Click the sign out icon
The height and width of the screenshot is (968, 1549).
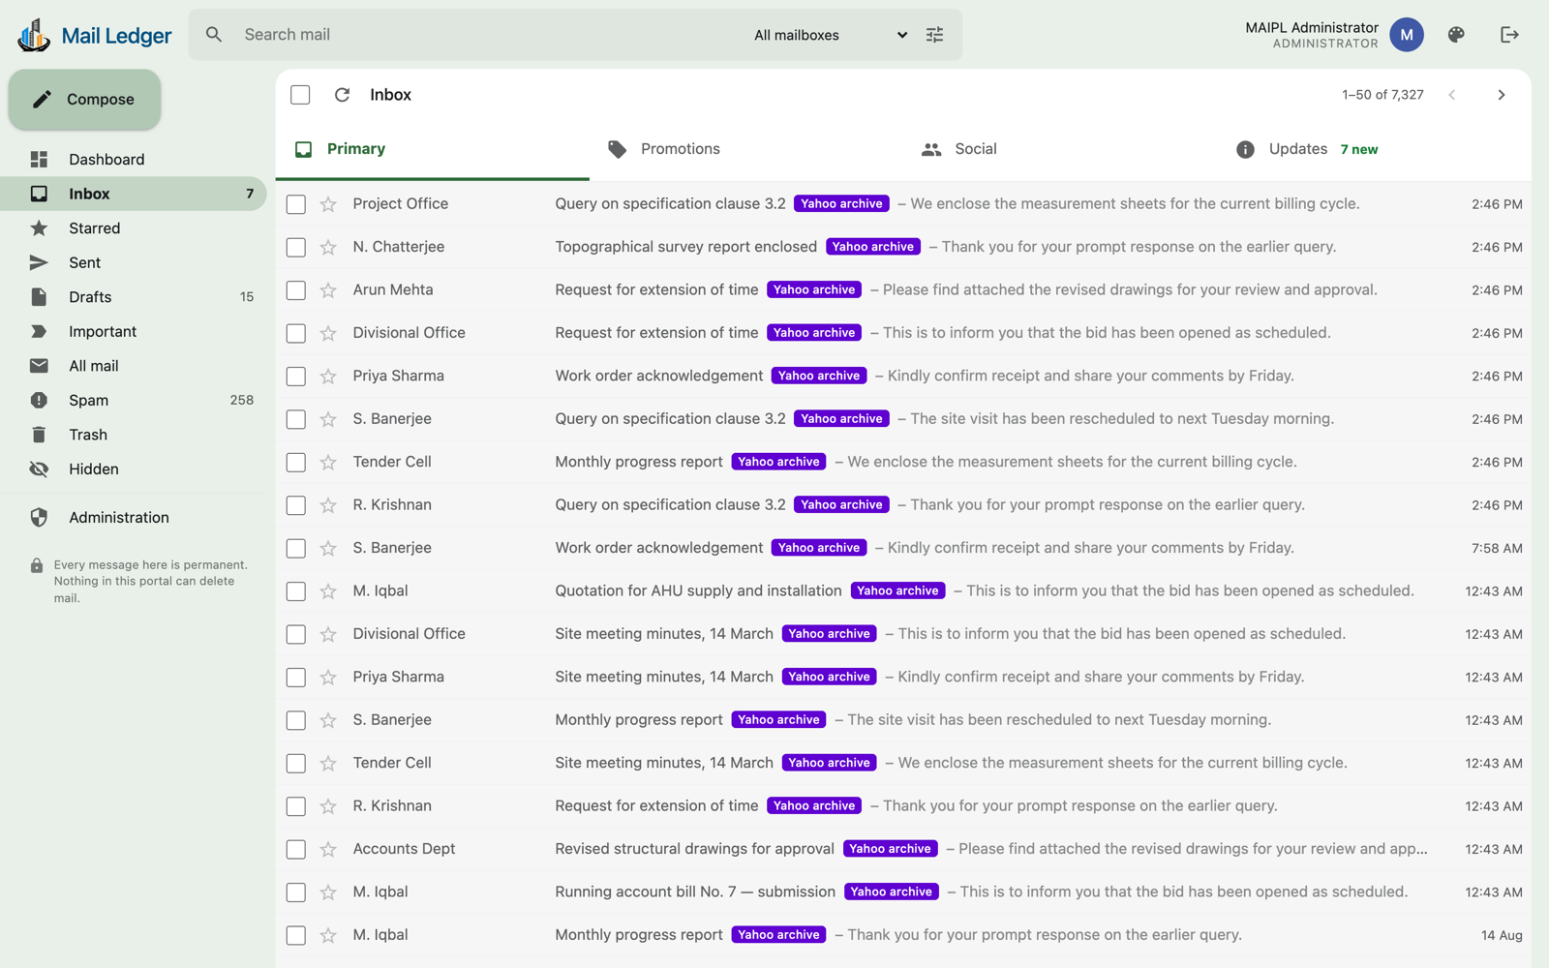[1509, 35]
